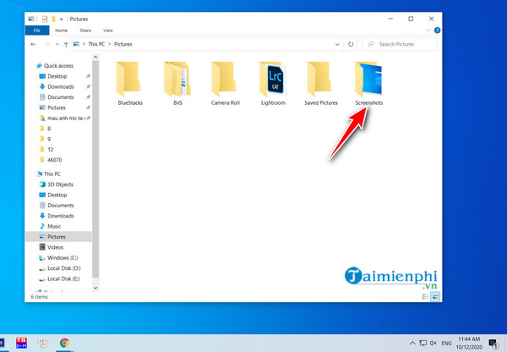This screenshot has width=507, height=352.
Task: Select Local Disk (E:)
Action: (x=63, y=278)
